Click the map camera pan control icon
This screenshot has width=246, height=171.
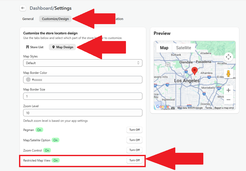coord(228,57)
